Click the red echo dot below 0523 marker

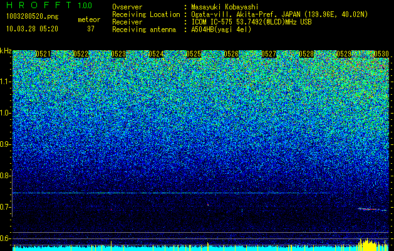(111, 210)
